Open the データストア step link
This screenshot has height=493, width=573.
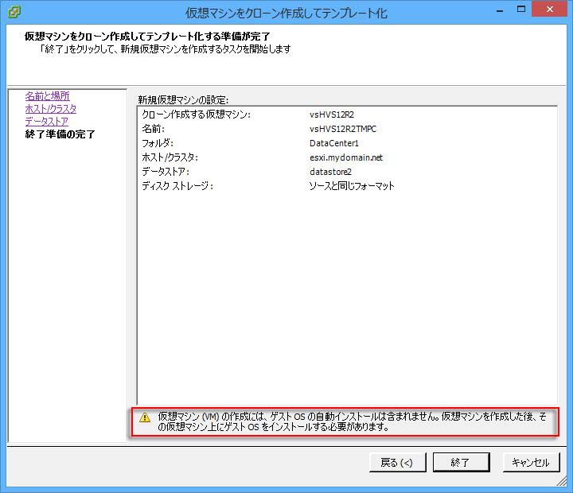47,121
